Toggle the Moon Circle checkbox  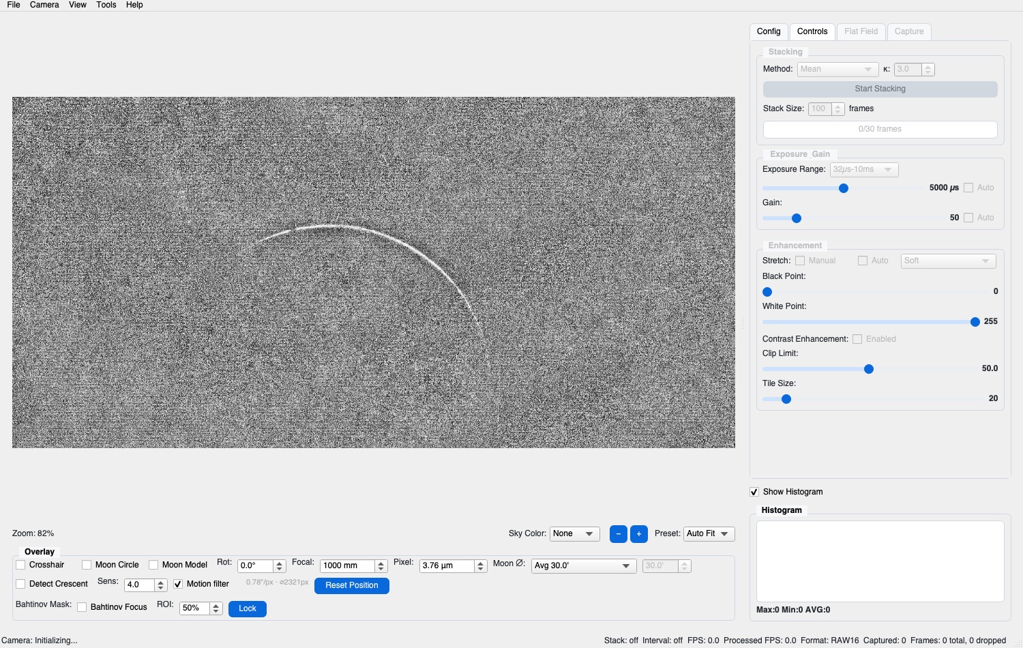[x=87, y=565]
